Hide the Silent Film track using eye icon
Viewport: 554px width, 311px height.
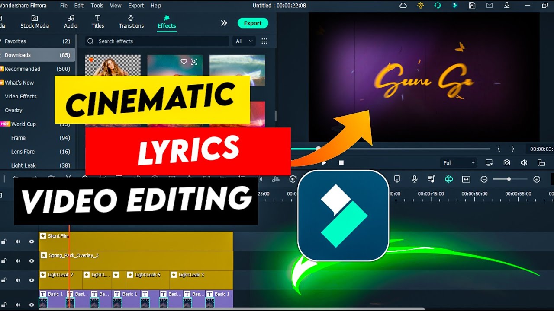32,241
